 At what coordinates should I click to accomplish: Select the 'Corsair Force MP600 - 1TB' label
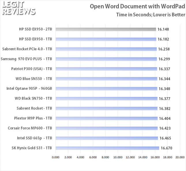[30, 128]
